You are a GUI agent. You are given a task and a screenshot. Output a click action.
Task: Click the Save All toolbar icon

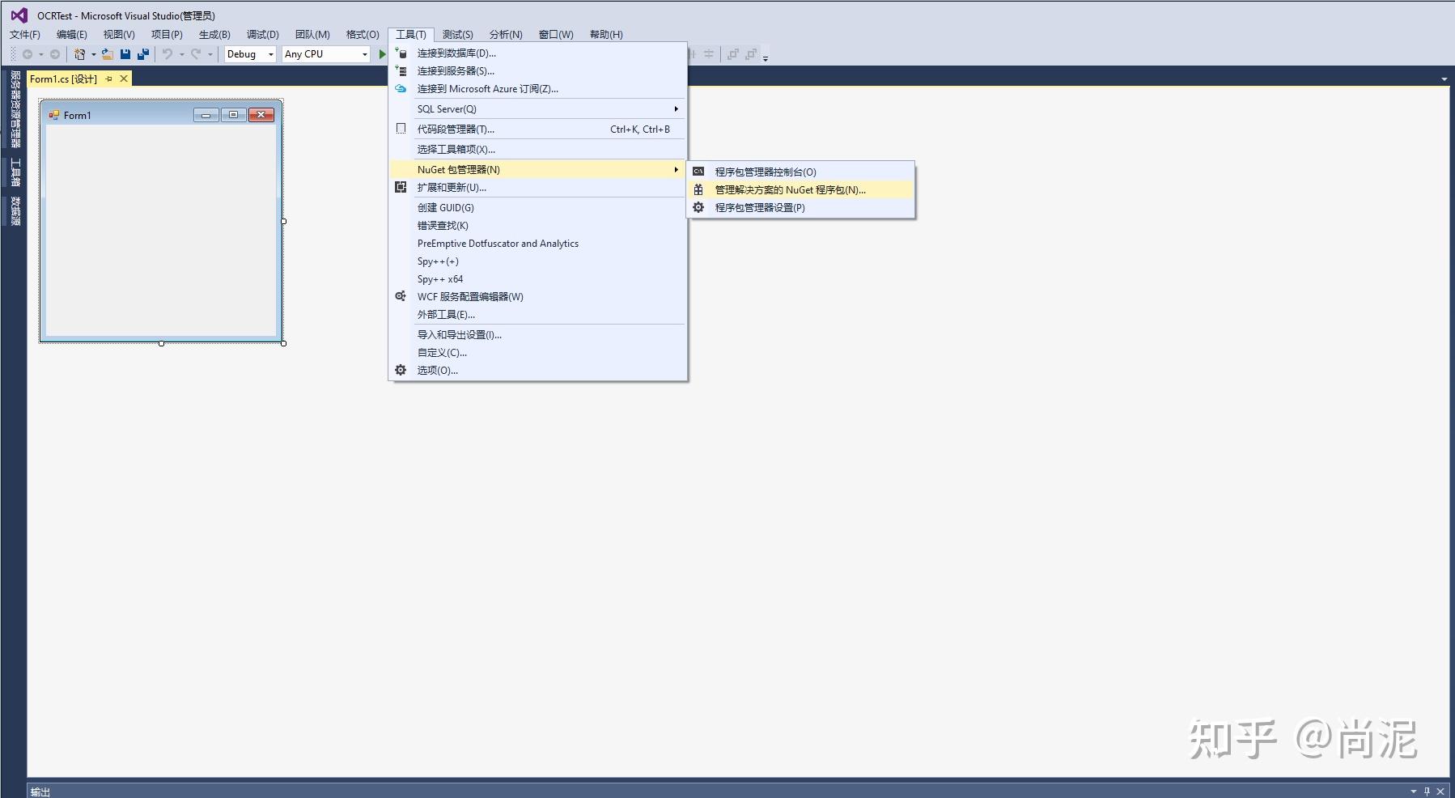tap(143, 54)
